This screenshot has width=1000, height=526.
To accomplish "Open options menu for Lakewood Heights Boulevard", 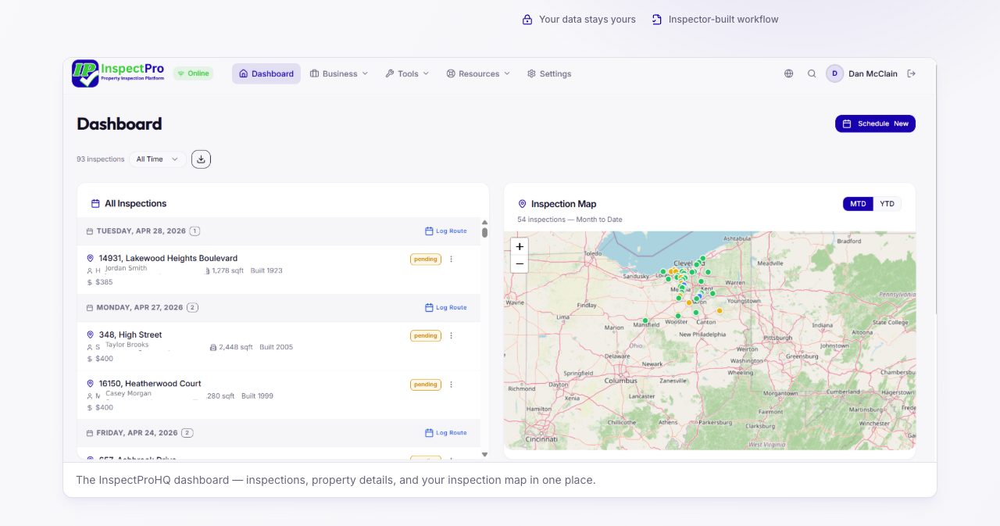I will (451, 259).
